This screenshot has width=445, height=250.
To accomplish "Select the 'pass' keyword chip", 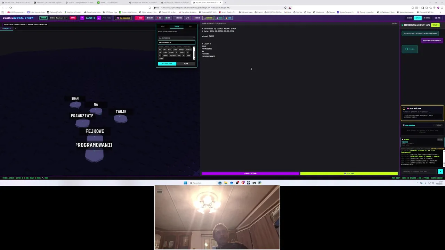I will tap(188, 55).
